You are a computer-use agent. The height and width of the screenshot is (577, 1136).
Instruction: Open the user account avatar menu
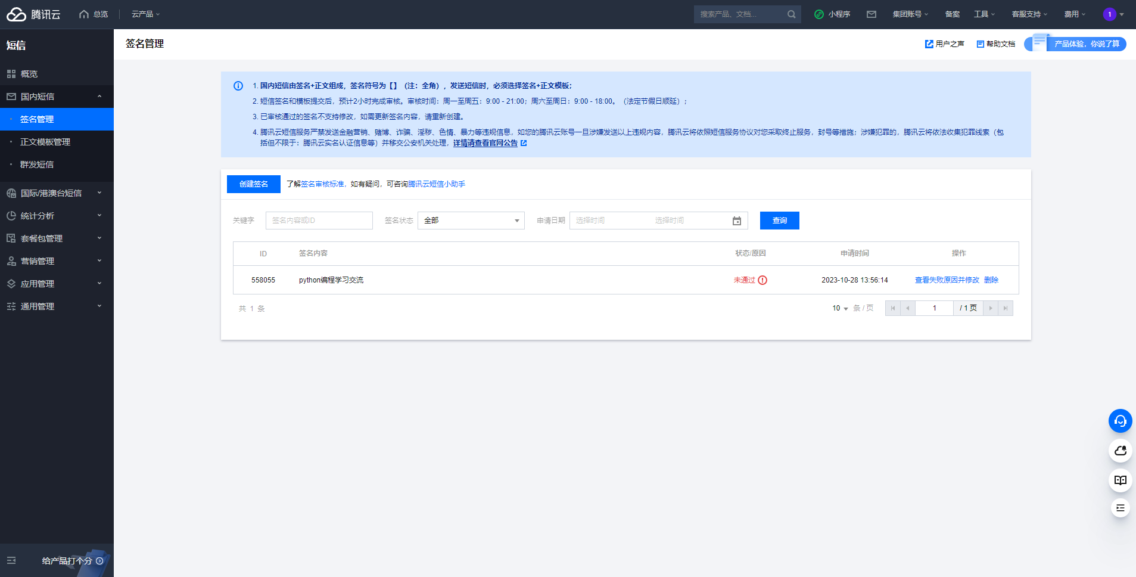(x=1113, y=14)
